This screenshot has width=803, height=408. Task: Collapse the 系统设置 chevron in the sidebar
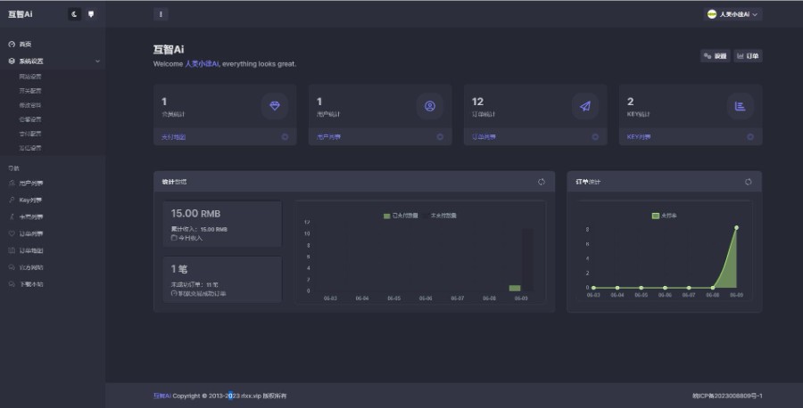(x=97, y=61)
